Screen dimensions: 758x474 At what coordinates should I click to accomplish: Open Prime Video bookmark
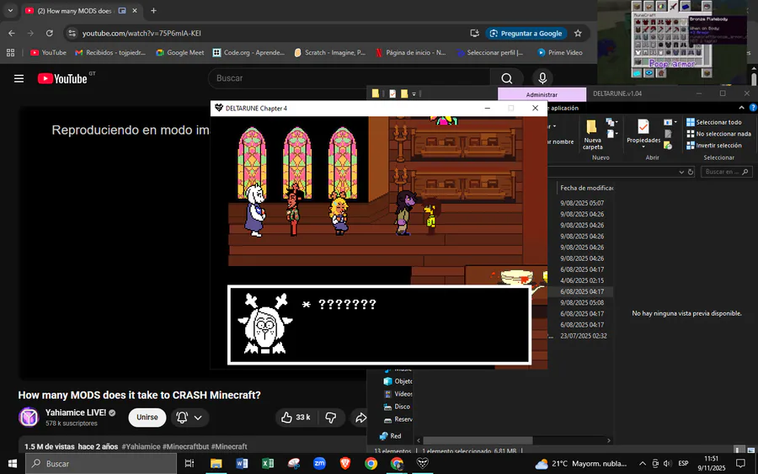click(560, 53)
